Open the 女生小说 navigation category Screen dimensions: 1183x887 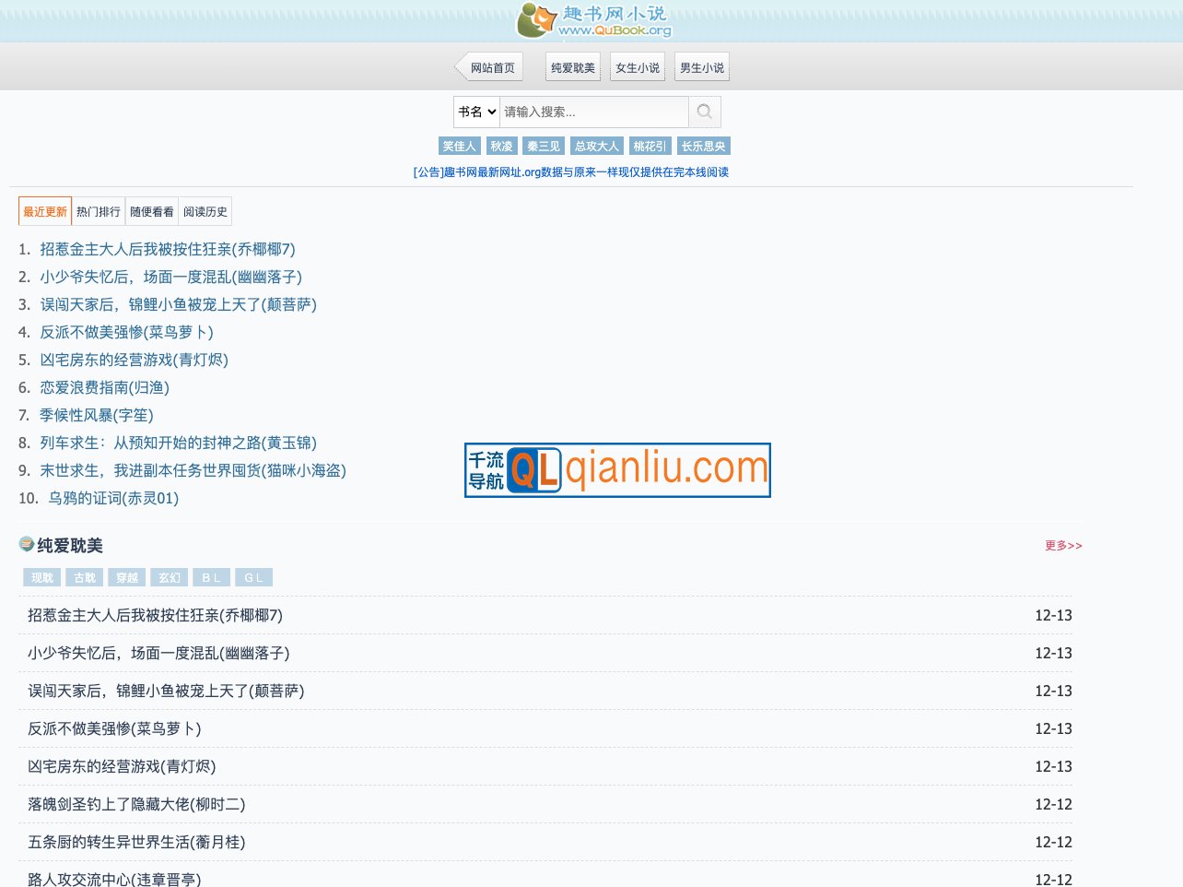(638, 67)
